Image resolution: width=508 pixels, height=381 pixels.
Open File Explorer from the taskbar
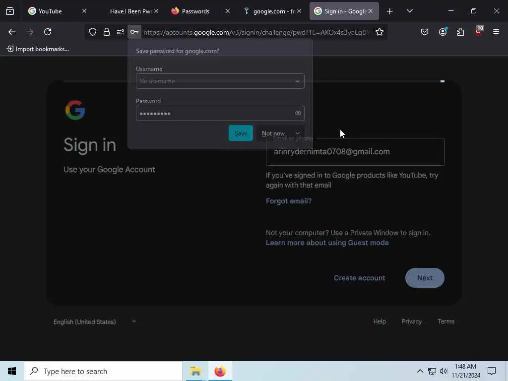pos(195,371)
